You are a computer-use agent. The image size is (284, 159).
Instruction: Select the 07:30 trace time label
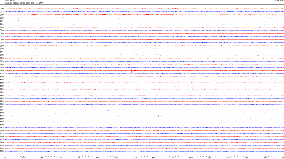click(x=2, y=55)
